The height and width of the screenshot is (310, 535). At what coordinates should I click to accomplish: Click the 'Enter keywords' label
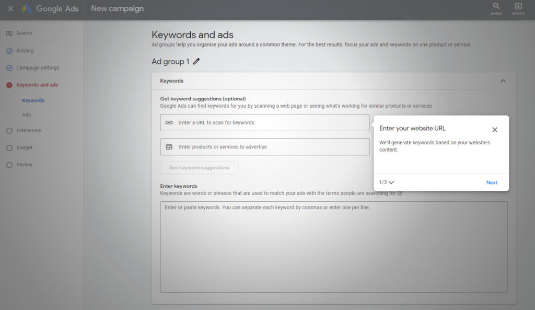click(x=179, y=186)
